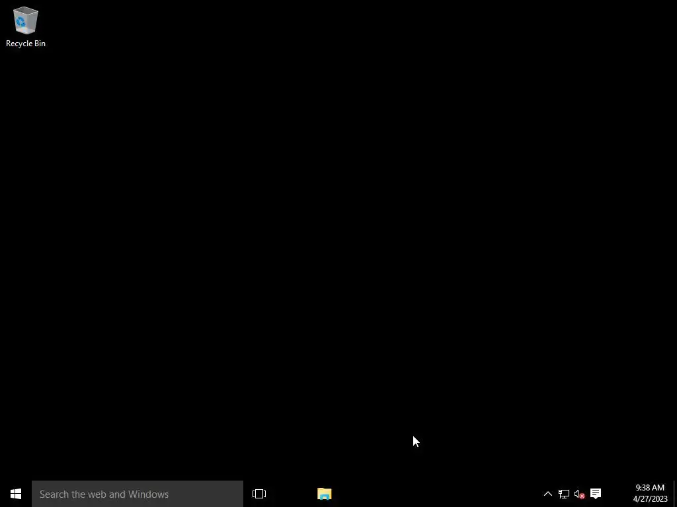The height and width of the screenshot is (507, 677).
Task: Select the Recycle Bin desktop icon
Action: pyautogui.click(x=26, y=26)
